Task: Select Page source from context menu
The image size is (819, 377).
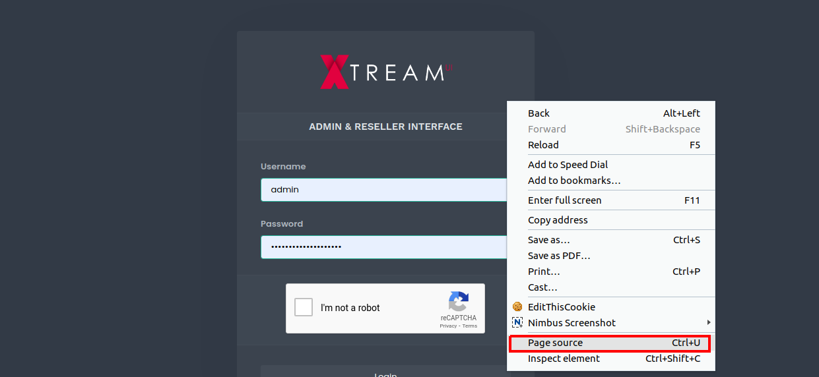Action: click(x=555, y=343)
